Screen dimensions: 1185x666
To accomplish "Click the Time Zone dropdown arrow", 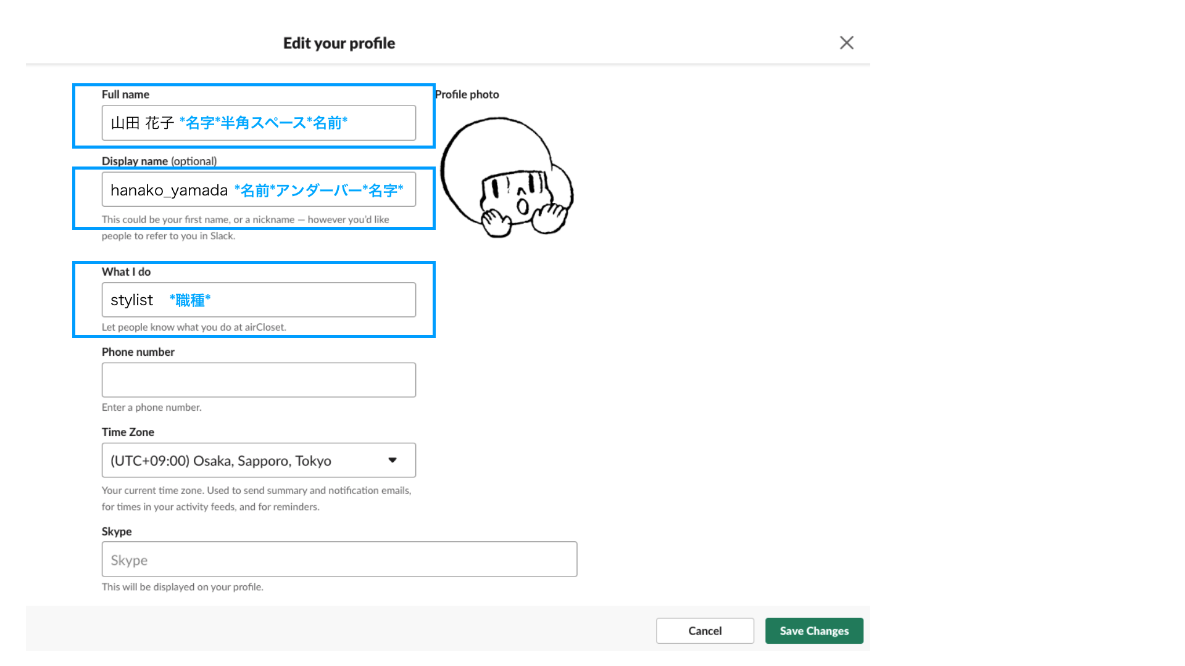I will tap(393, 460).
